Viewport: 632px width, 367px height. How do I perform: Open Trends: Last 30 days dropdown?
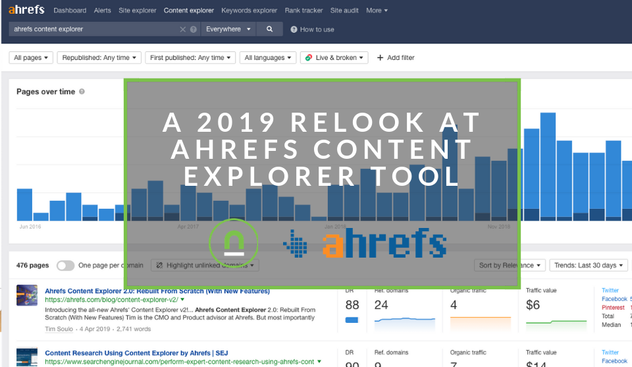pos(589,265)
